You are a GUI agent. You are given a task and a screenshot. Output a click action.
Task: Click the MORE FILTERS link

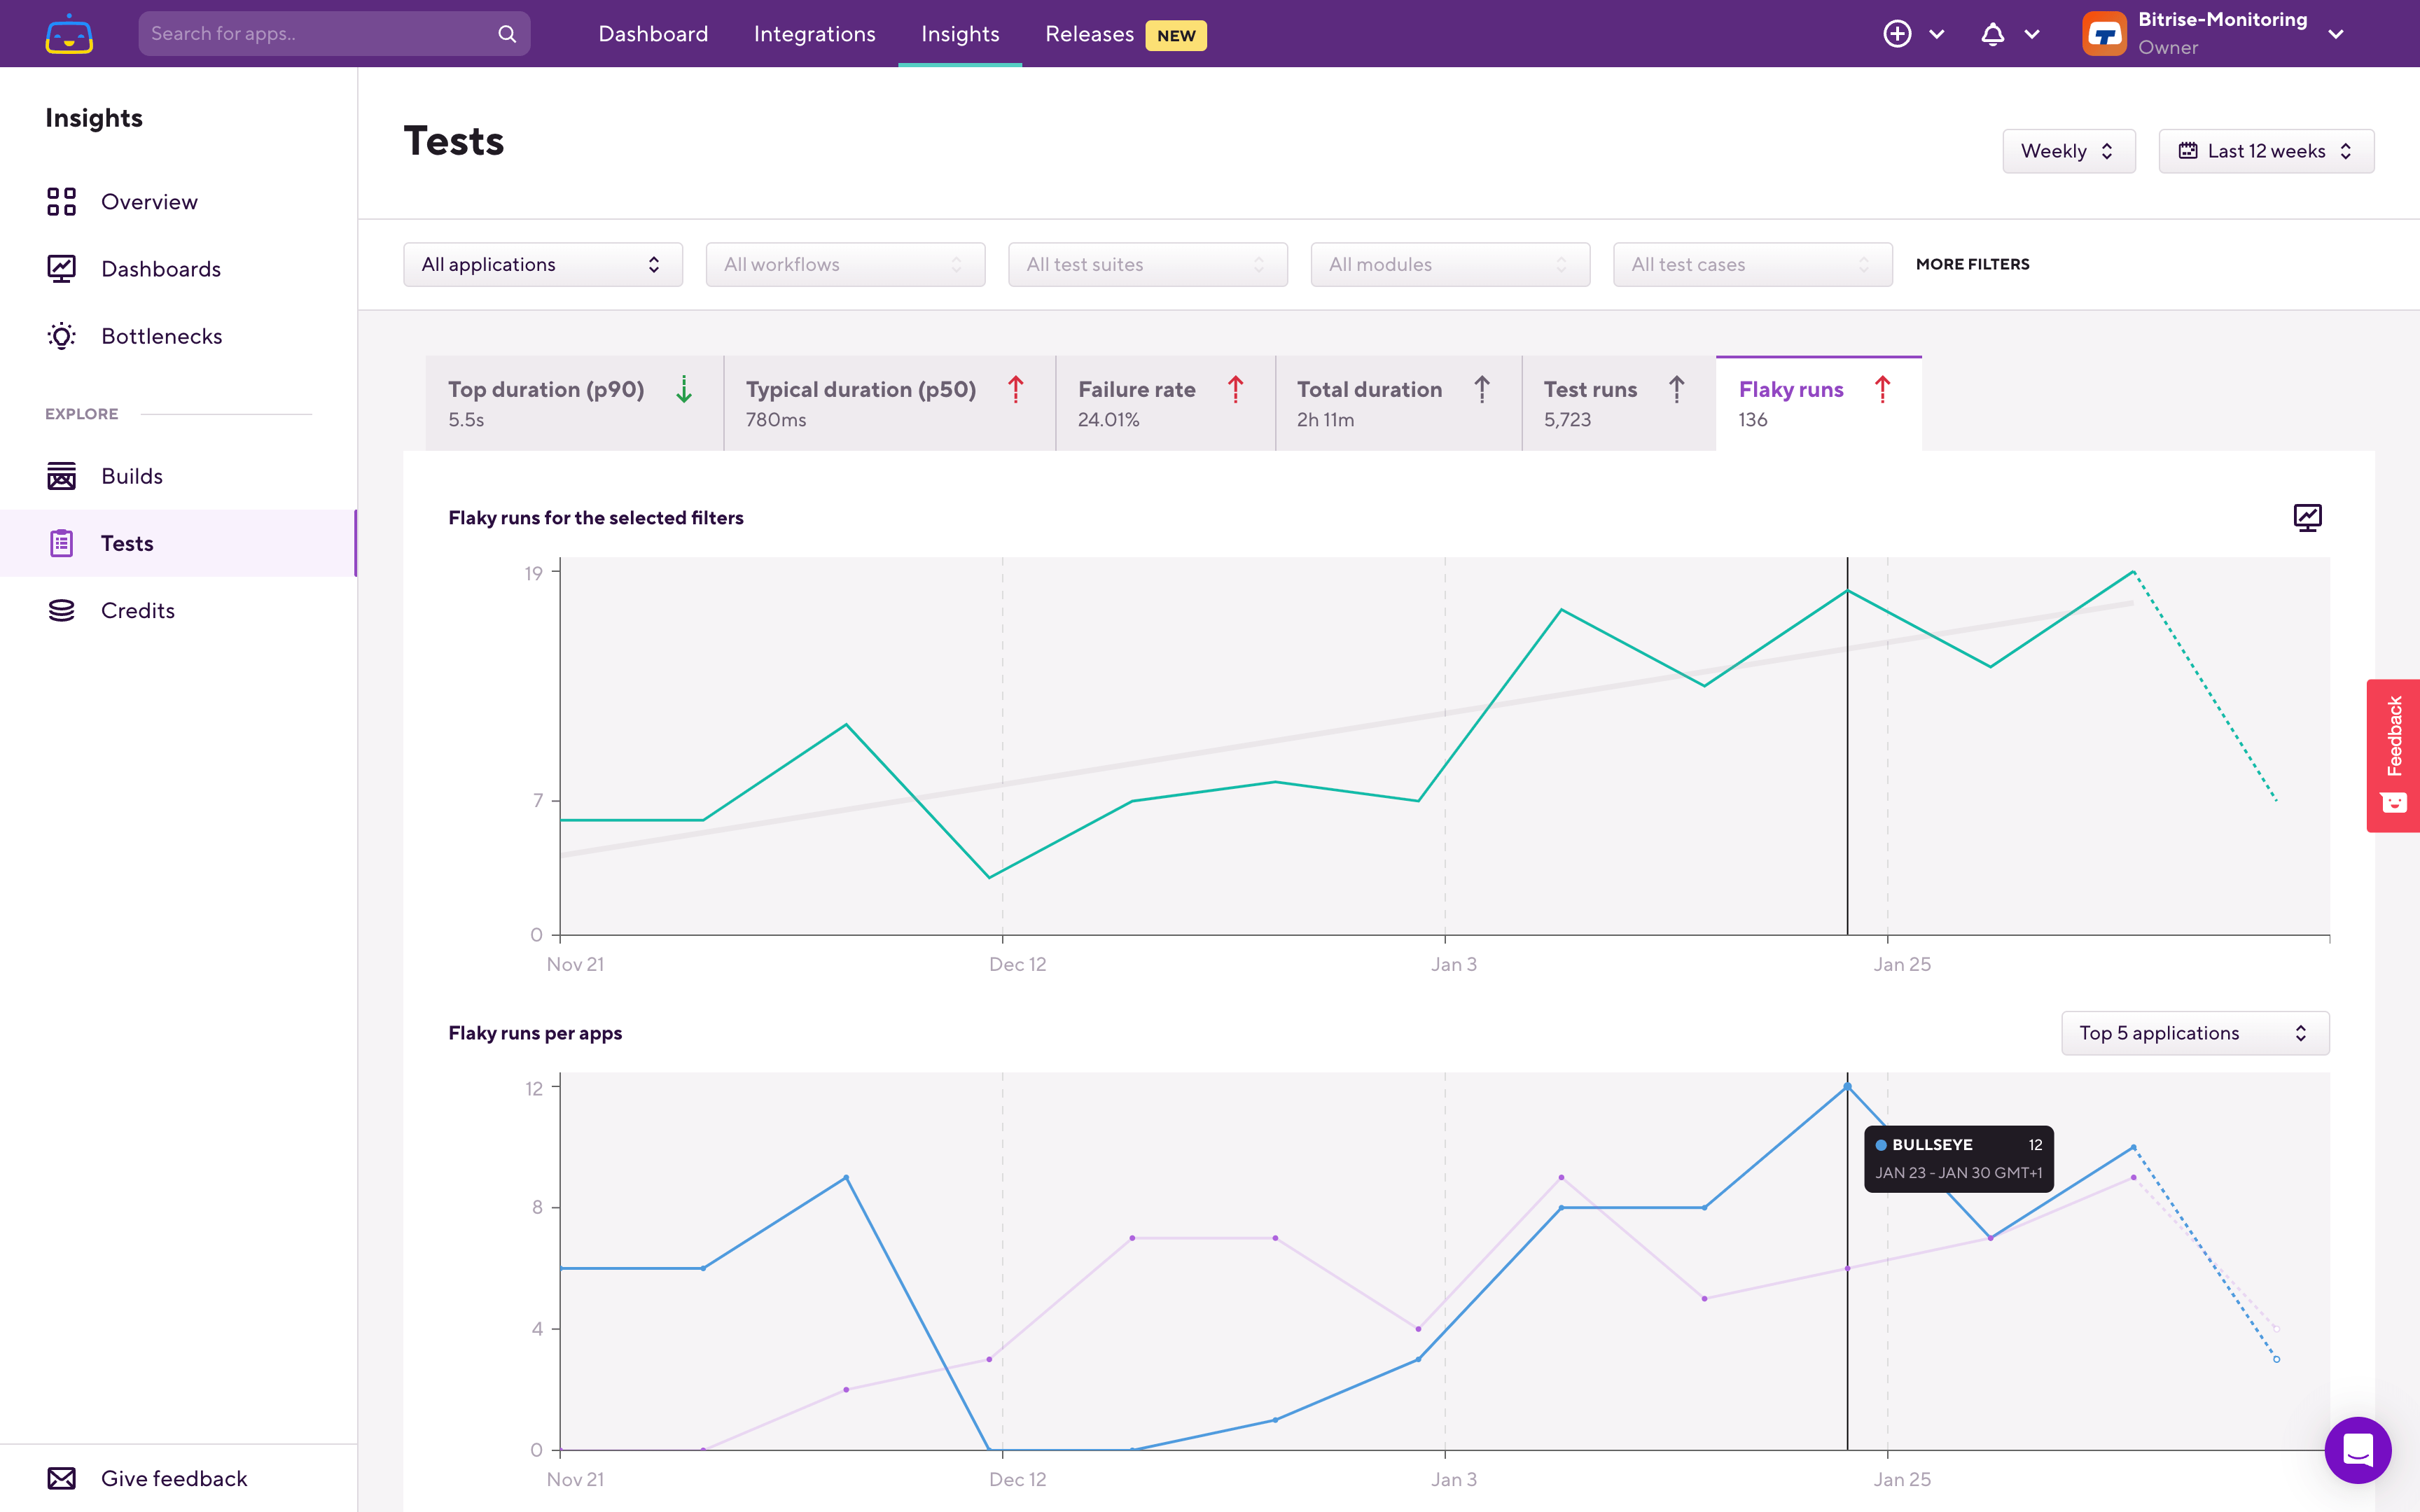click(x=1972, y=264)
